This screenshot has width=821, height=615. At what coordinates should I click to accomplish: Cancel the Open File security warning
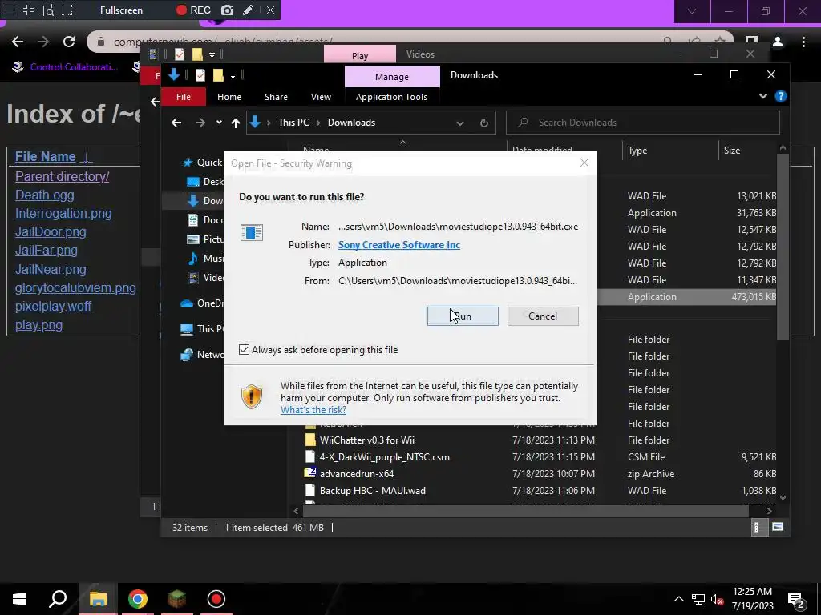click(543, 316)
